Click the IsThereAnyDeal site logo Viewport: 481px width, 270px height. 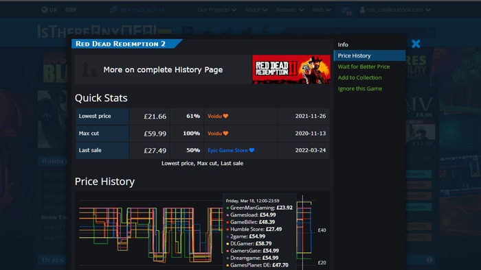tap(104, 32)
